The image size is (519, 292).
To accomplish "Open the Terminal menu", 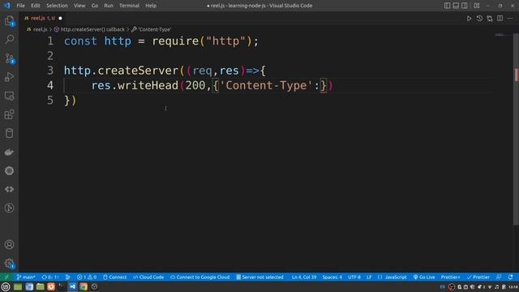I will (130, 6).
